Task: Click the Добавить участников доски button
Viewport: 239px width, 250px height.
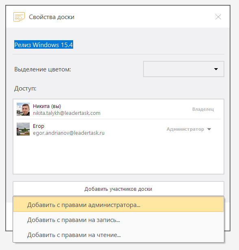Action: tap(118, 189)
